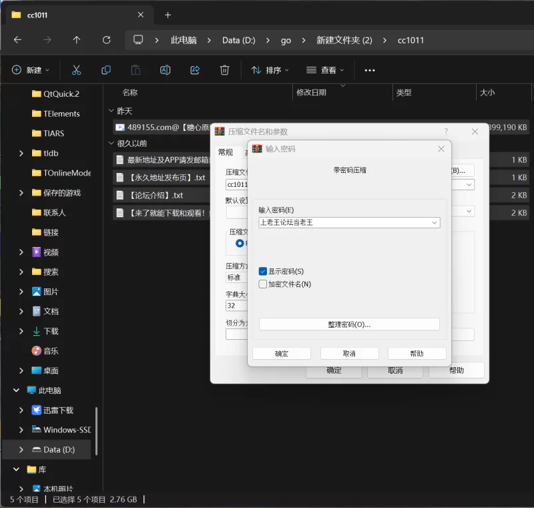Open the TIARS folder in sidebar
The height and width of the screenshot is (508, 534).
pyautogui.click(x=48, y=134)
